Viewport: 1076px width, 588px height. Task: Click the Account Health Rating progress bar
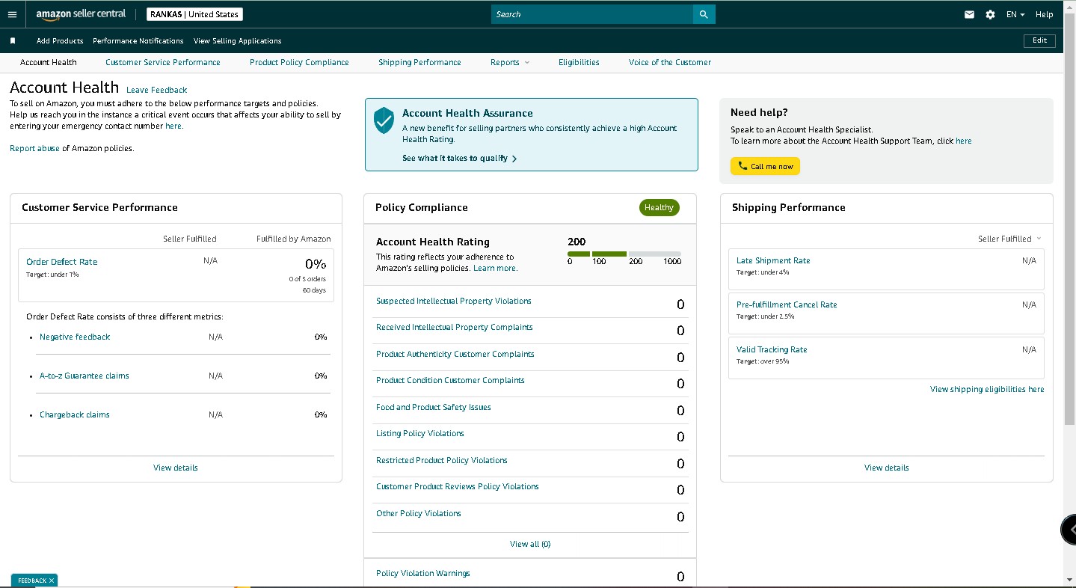point(624,254)
